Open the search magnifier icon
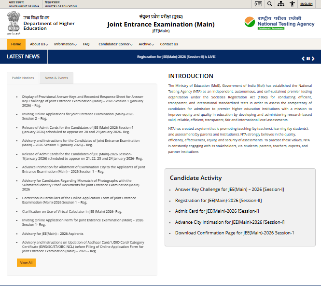Screen dimensions: 321x286 pyautogui.click(x=270, y=4)
